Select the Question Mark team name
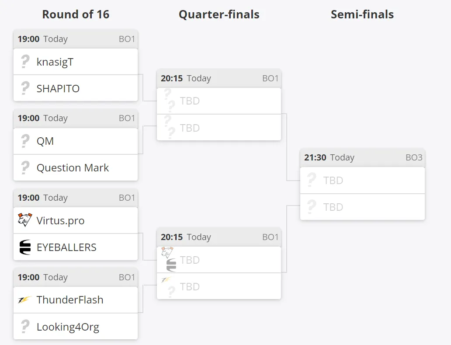This screenshot has width=451, height=345. pyautogui.click(x=73, y=168)
